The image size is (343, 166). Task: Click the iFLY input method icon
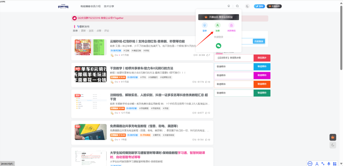pyautogui.click(x=310, y=163)
